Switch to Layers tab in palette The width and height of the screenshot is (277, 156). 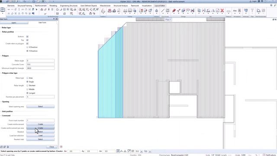point(14,23)
